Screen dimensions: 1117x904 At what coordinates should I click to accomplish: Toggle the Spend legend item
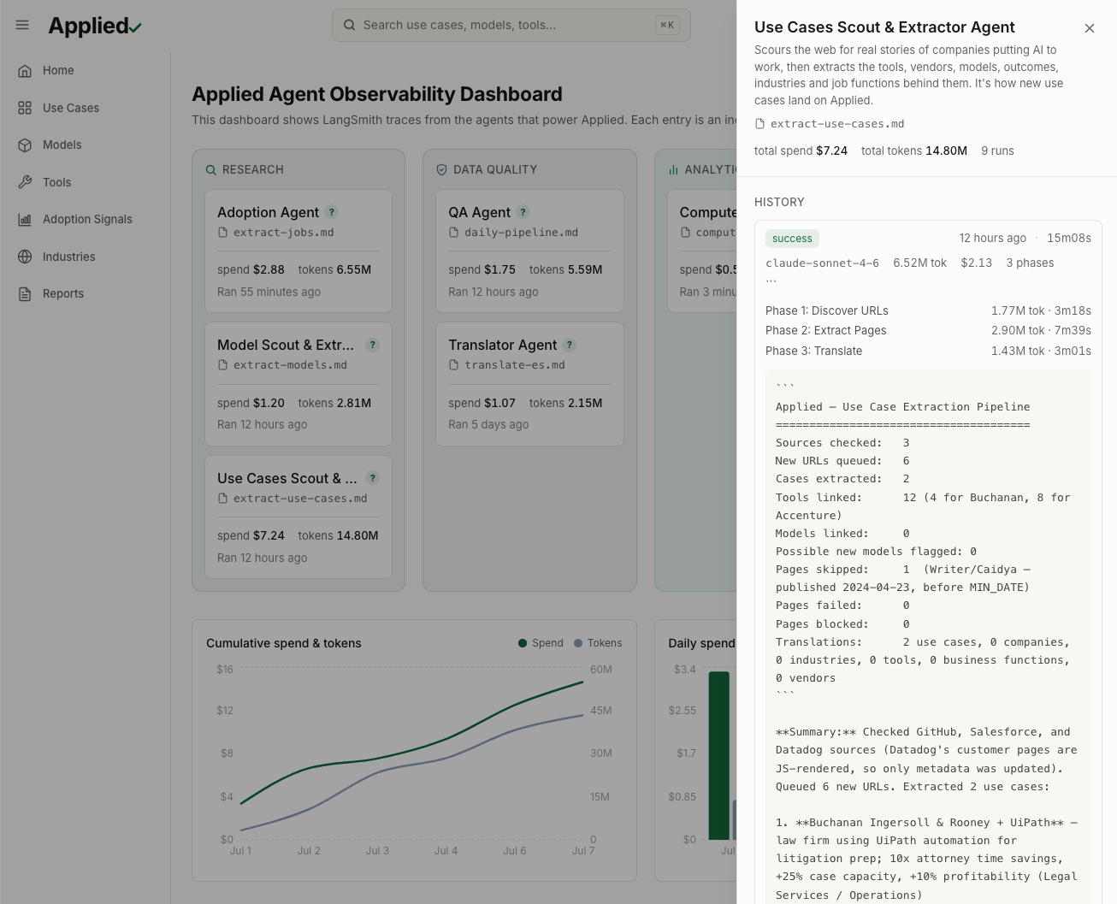541,643
